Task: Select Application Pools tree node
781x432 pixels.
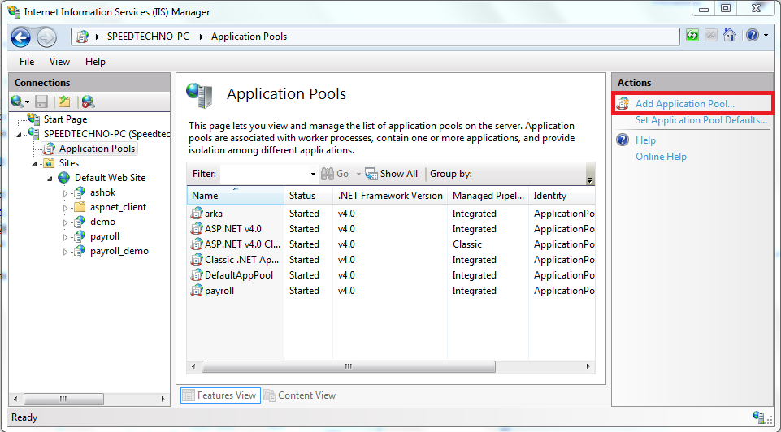Action: point(98,149)
